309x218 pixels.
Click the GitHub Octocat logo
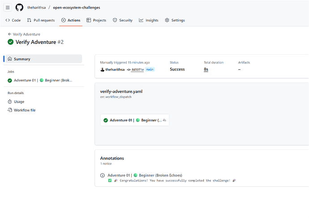pos(19,8)
